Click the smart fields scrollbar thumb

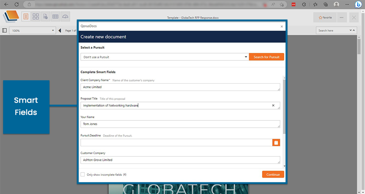coord(284,107)
